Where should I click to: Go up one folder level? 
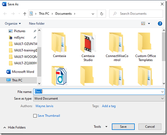[x=25, y=14]
